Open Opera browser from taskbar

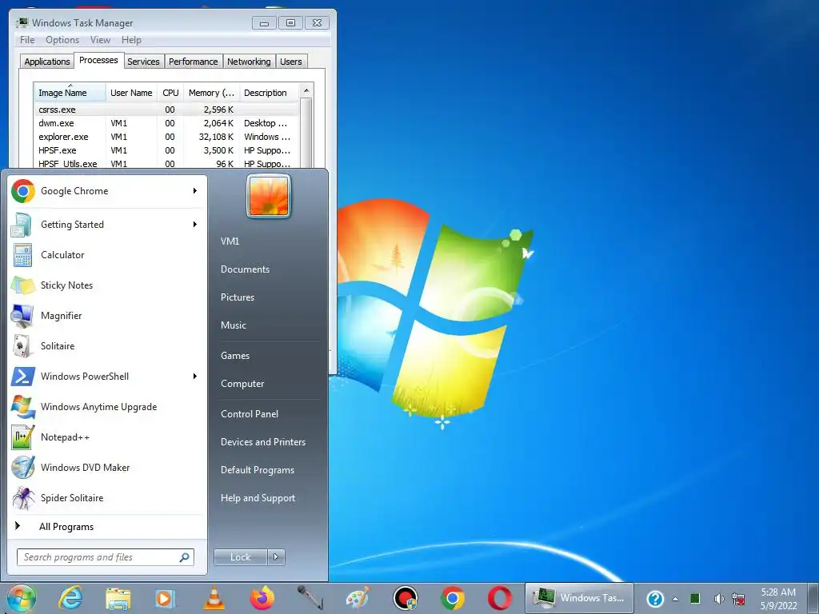[x=499, y=598]
